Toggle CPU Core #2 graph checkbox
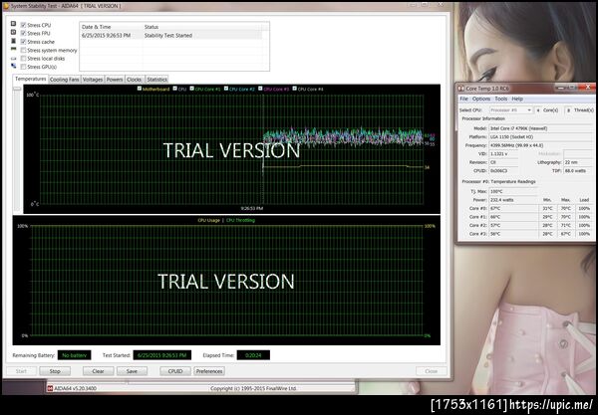598x415 pixels. (226, 89)
